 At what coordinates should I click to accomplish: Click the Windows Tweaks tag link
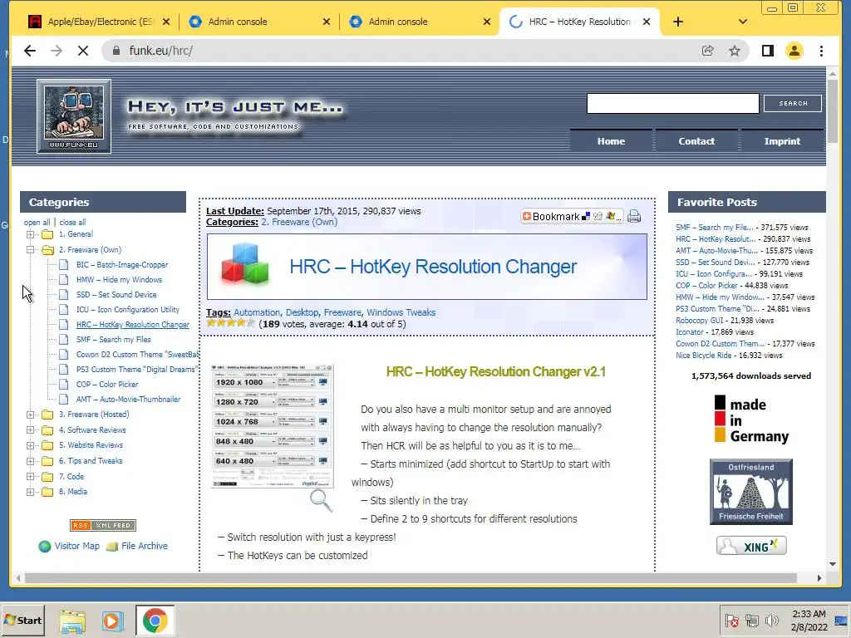click(x=401, y=312)
